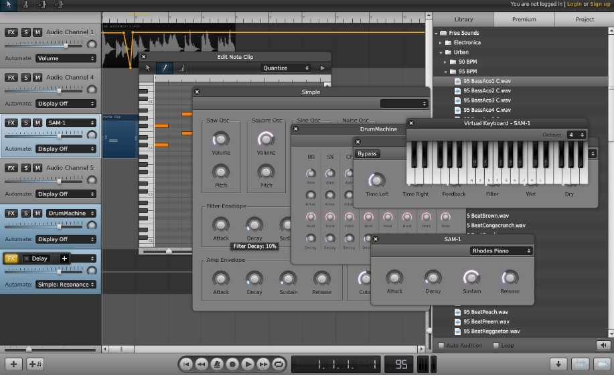This screenshot has height=375, width=614.
Task: Toggle the metronome button
Action: pyautogui.click(x=217, y=364)
